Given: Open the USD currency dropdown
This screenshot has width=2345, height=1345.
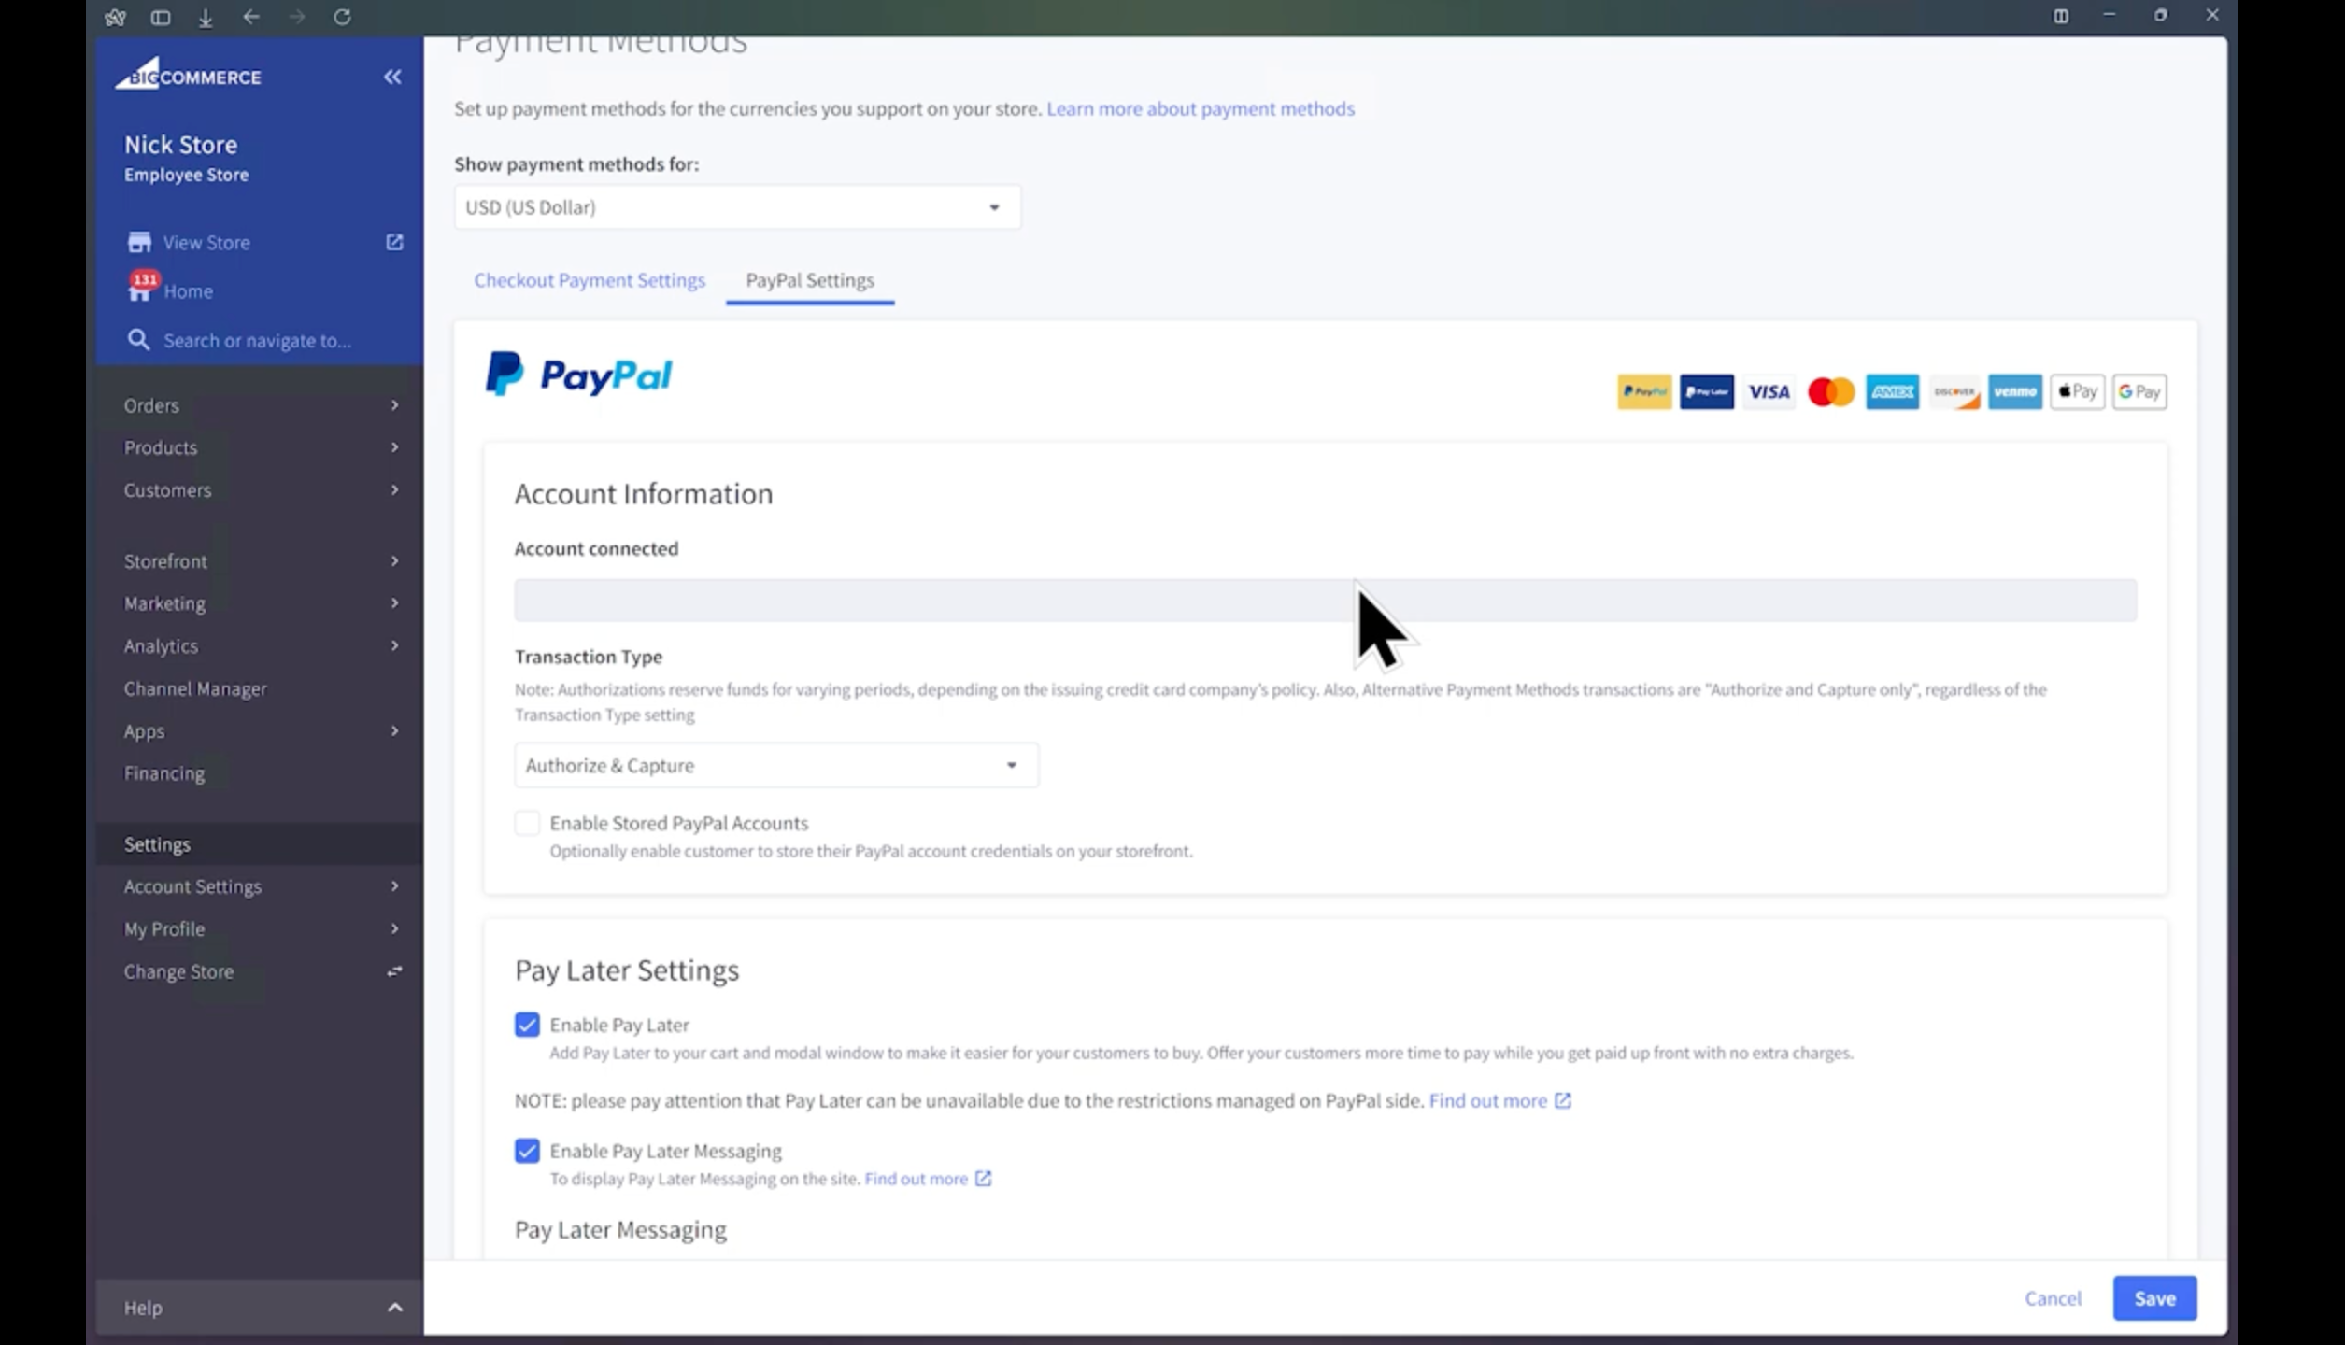Looking at the screenshot, I should click(736, 207).
